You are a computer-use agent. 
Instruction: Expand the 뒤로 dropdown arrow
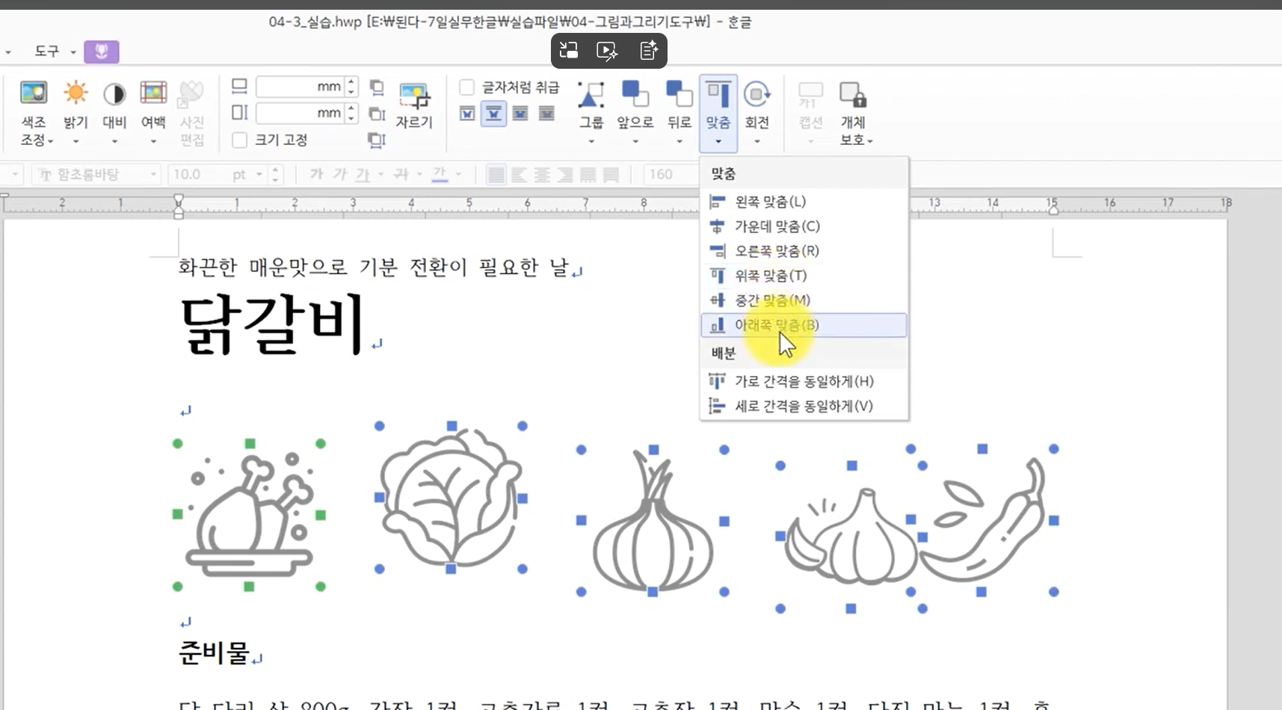coord(679,141)
